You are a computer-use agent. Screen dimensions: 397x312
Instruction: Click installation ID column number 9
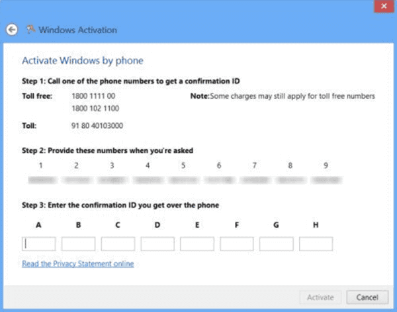click(326, 166)
